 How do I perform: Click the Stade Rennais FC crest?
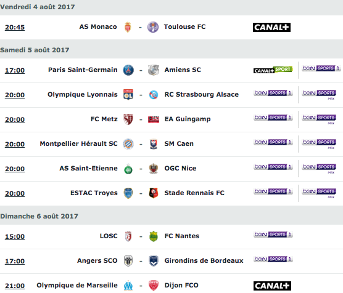click(154, 193)
